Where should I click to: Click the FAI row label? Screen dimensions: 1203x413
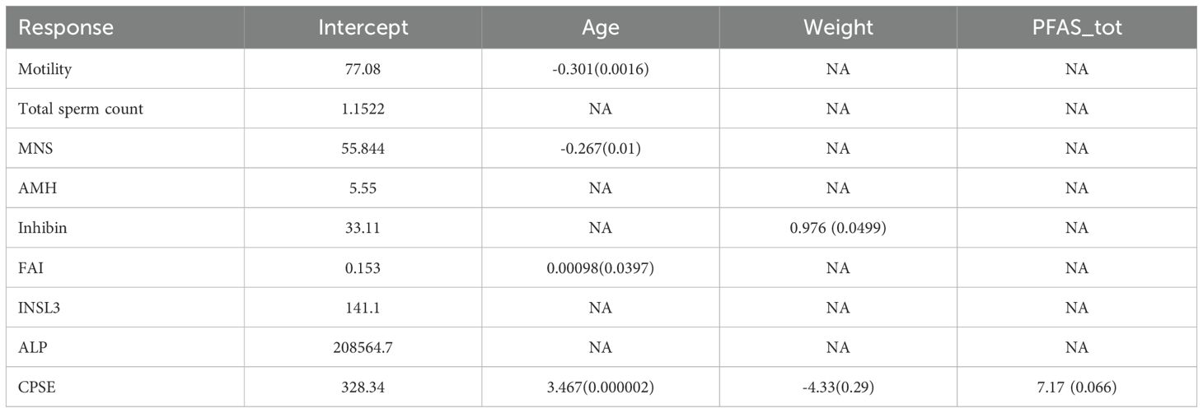[x=30, y=268]
